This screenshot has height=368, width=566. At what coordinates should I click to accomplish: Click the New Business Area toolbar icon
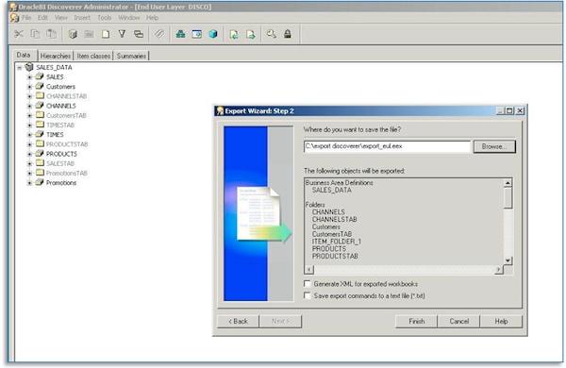tap(73, 34)
